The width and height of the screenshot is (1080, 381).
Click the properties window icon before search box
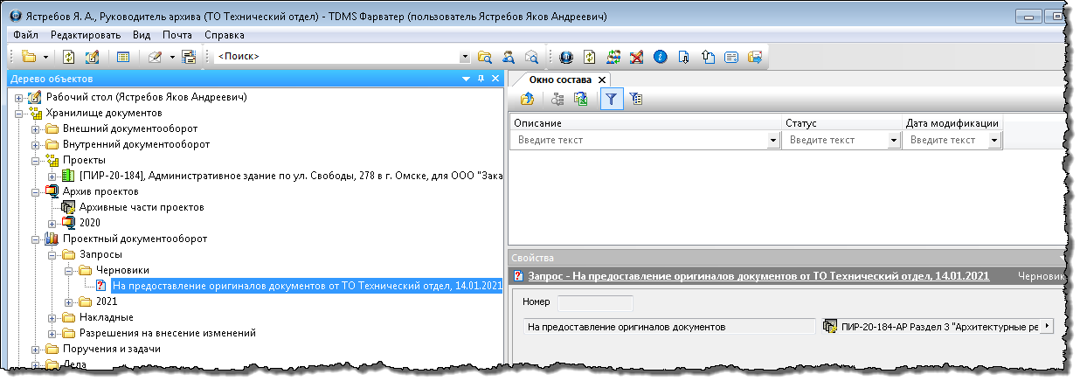point(188,57)
